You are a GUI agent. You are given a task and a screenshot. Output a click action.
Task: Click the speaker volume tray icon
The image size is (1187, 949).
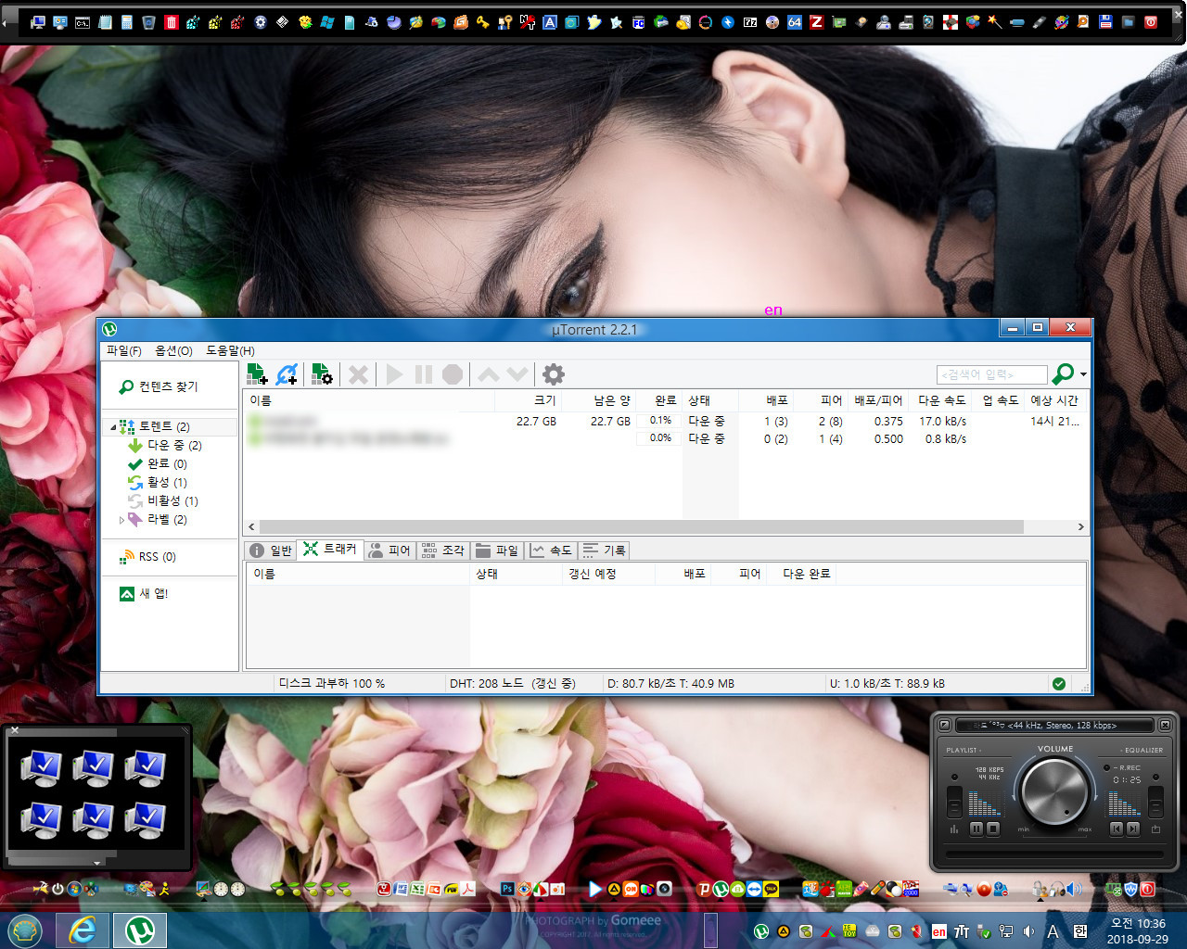[x=1028, y=931]
